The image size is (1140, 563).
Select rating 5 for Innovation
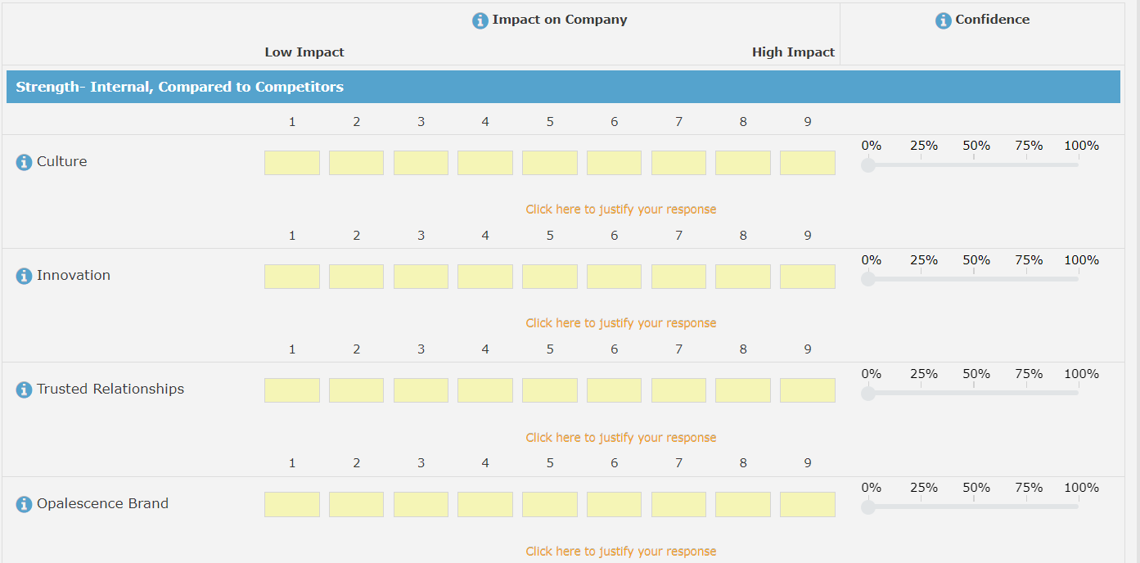[x=549, y=277]
